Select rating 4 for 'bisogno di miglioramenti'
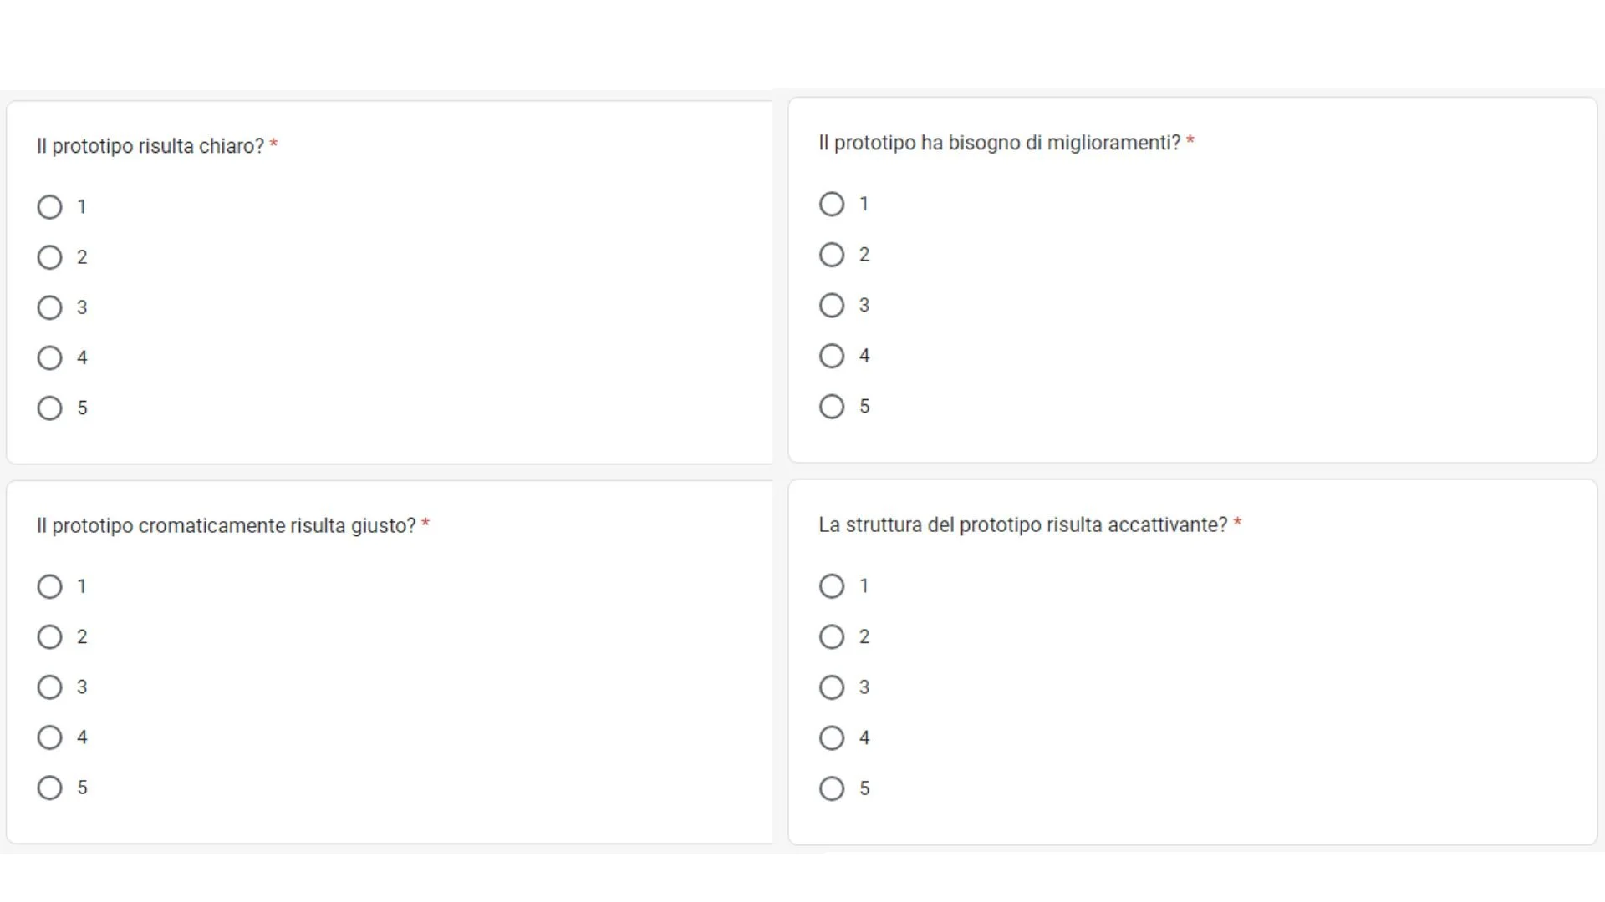1605x902 pixels. [832, 356]
